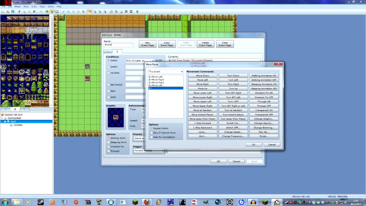Open the Database toolbar icon
Viewport: 366px width, 206px height.
pos(111,11)
